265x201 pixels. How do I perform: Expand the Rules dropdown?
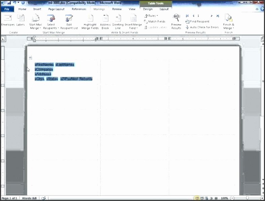click(151, 16)
